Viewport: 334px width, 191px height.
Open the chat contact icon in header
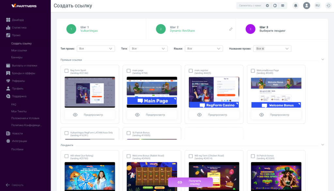(x=275, y=6)
